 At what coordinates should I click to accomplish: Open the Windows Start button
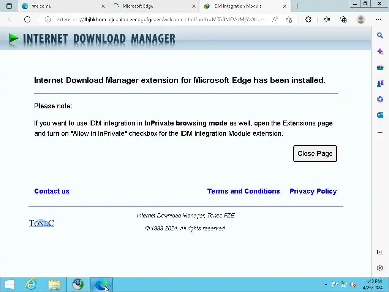click(9, 284)
